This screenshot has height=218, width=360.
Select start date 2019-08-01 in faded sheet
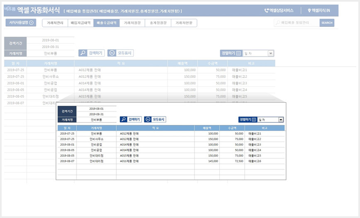(x=51, y=40)
